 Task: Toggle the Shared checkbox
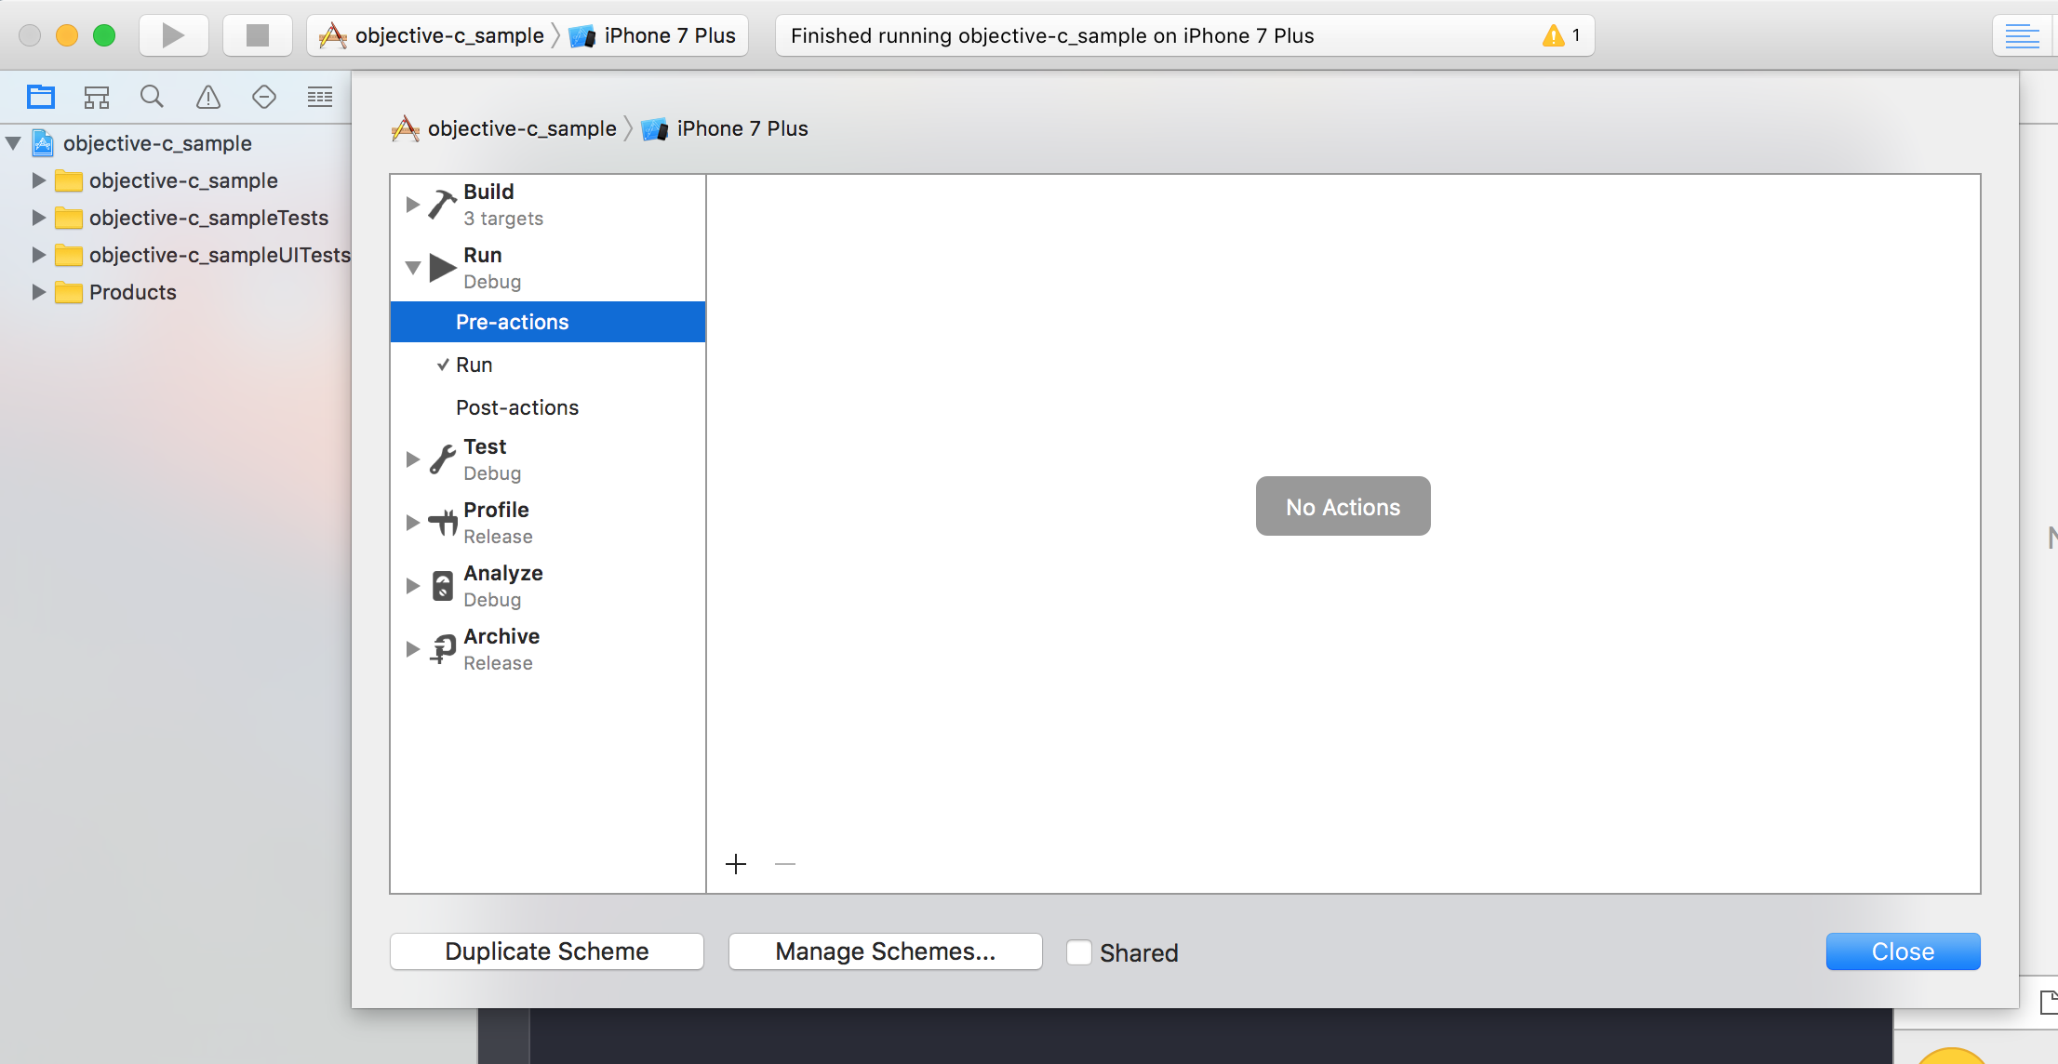coord(1078,952)
